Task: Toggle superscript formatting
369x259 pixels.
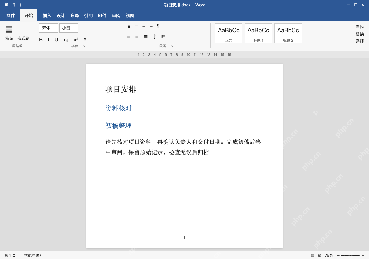Action: [76, 39]
